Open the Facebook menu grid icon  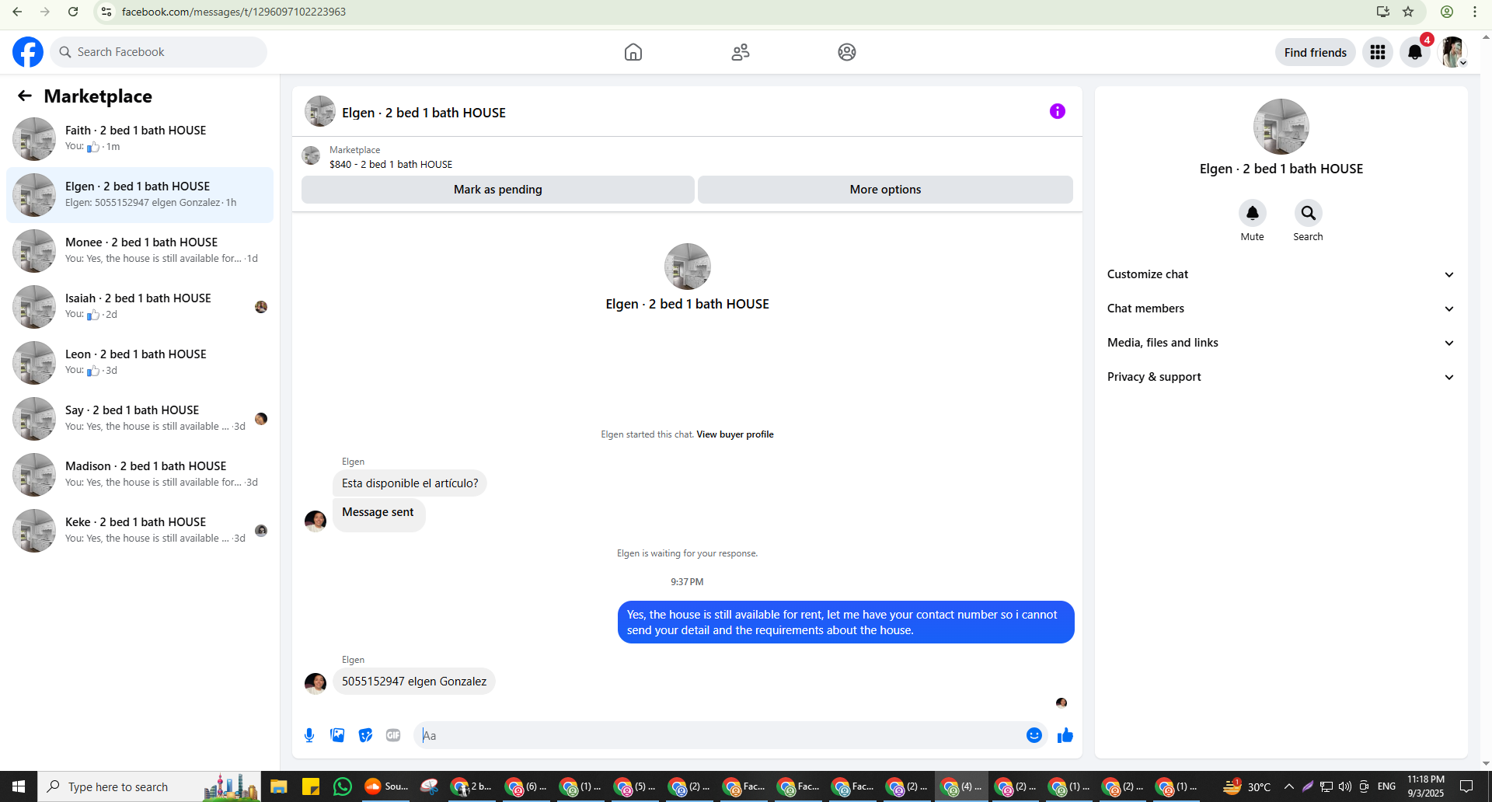click(1378, 52)
